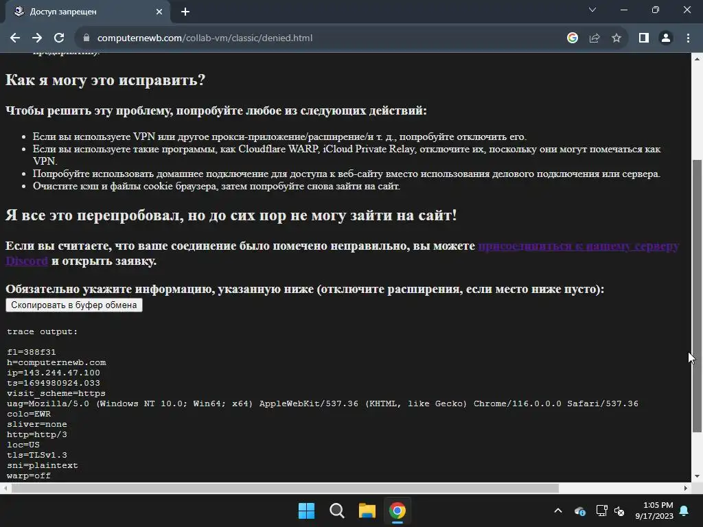Image resolution: width=703 pixels, height=527 pixels.
Task: Open network display tray icon
Action: pyautogui.click(x=601, y=511)
